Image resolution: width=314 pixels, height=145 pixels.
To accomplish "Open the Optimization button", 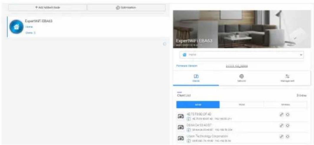I will point(126,8).
